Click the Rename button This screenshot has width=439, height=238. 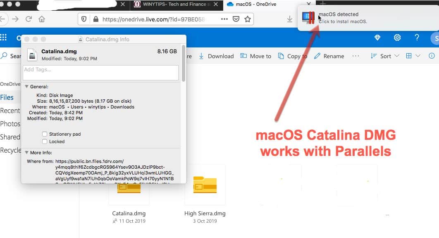[x=329, y=56]
